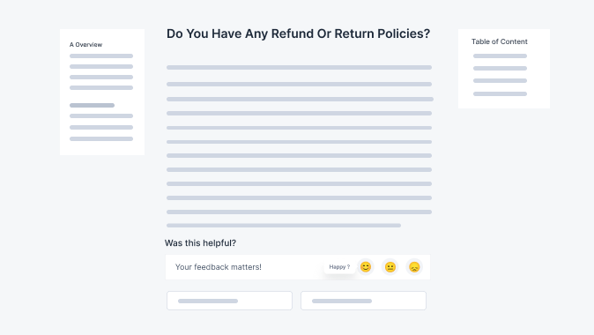Jump to last Table of Content entry

(500, 94)
